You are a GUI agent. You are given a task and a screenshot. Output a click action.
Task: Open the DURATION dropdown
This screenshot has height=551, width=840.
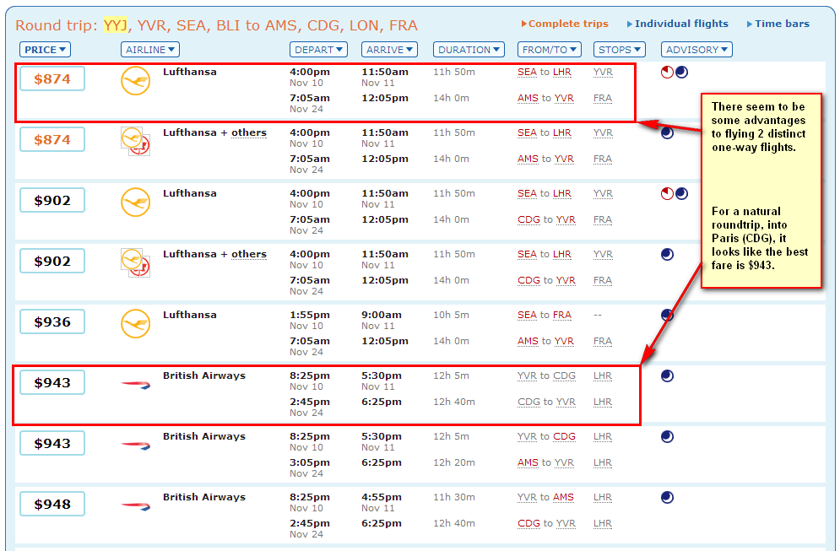[x=469, y=50]
